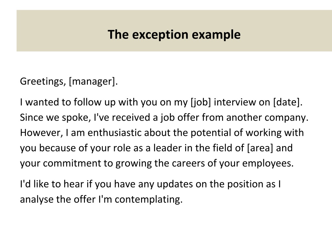
Task: Click the heading 'The exception example'
Action: pos(174,34)
